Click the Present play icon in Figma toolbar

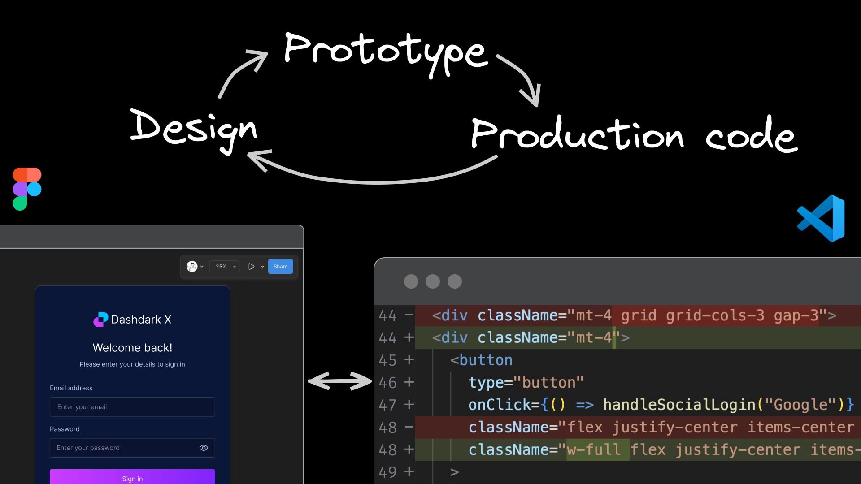(252, 266)
